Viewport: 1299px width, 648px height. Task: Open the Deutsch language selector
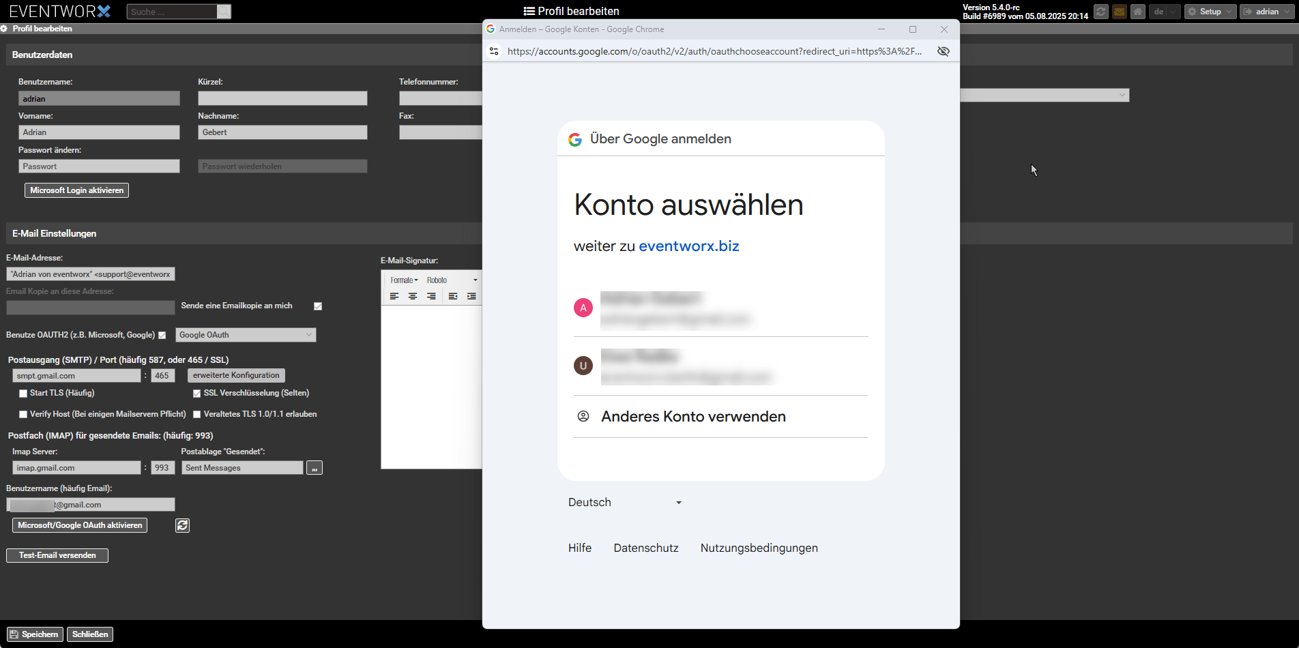coord(625,503)
